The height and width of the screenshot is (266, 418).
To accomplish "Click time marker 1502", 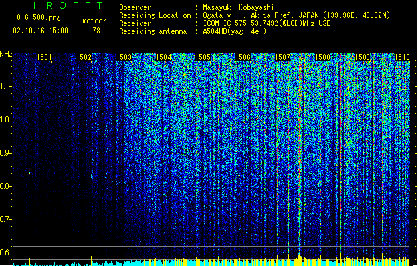I will (84, 57).
